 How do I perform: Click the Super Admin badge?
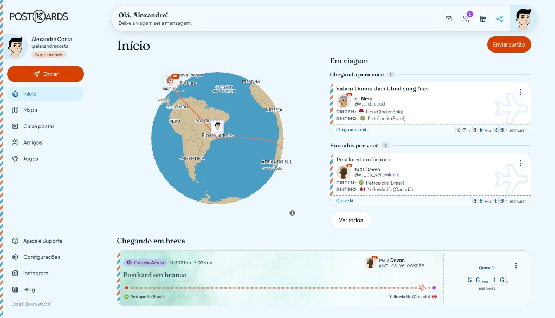tap(48, 55)
